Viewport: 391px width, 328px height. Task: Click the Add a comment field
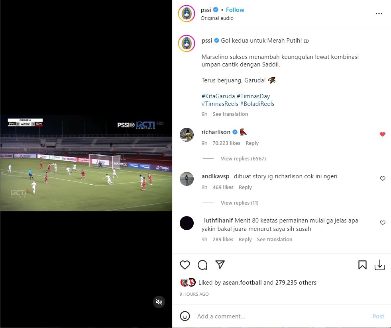[282, 316]
